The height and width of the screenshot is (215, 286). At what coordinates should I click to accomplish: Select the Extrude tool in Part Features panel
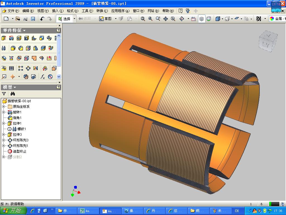(x=4, y=38)
